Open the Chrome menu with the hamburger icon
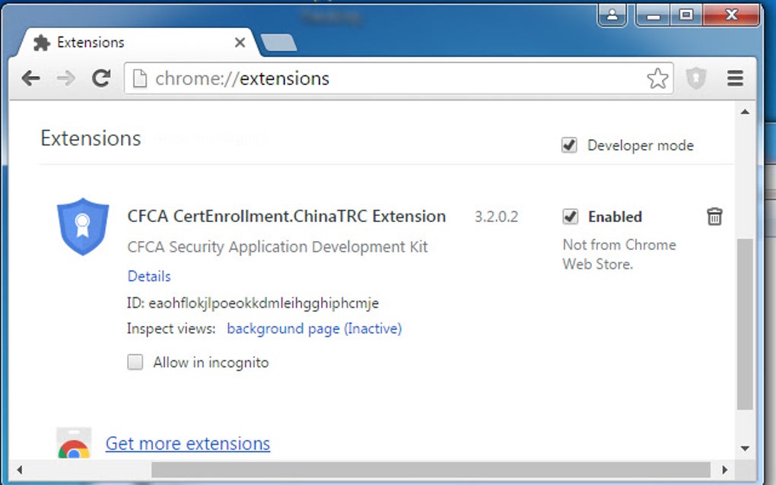 click(x=734, y=78)
